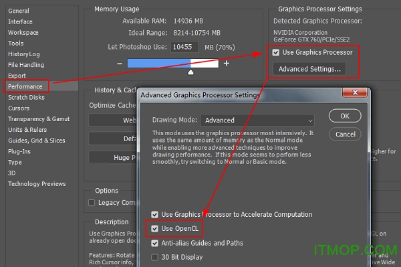The width and height of the screenshot is (401, 267).
Task: Click the Available RAM value 14936 MB
Action: point(188,21)
